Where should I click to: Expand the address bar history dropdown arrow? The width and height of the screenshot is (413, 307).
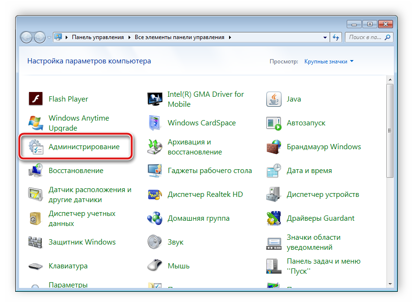click(325, 37)
